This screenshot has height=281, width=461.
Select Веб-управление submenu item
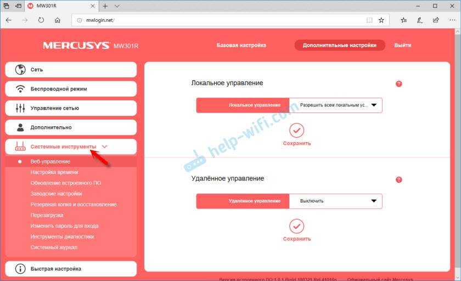[71, 162]
